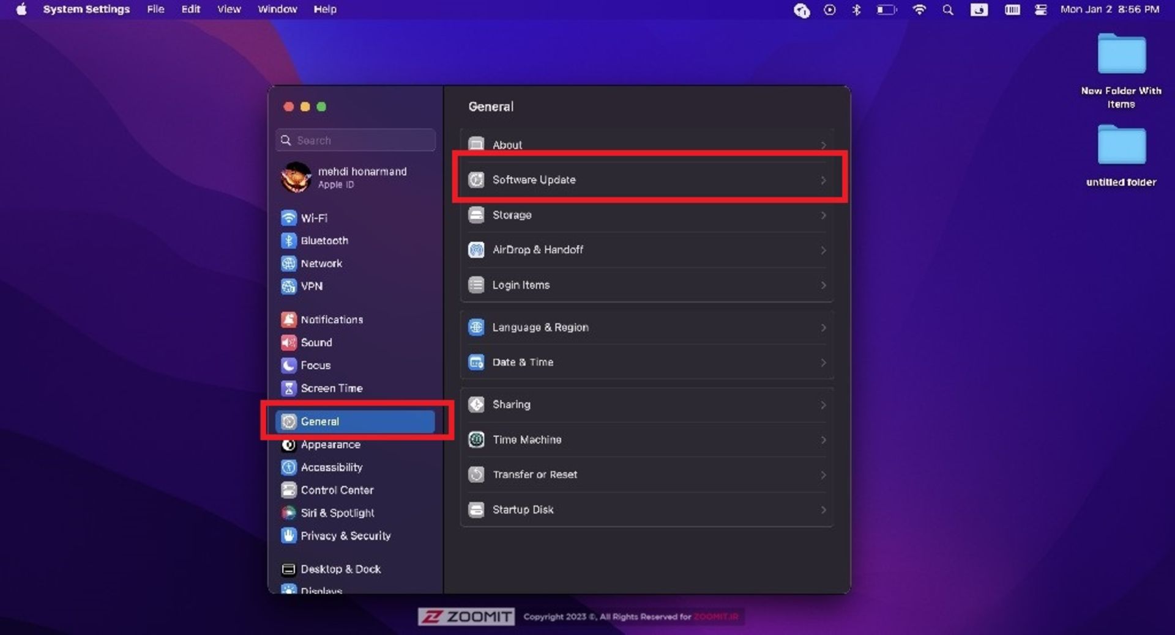
Task: Click the Focus moon icon
Action: click(x=288, y=365)
